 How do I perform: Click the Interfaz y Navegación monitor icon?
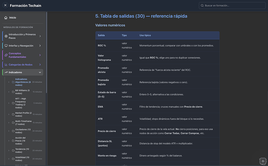[x=6, y=46]
